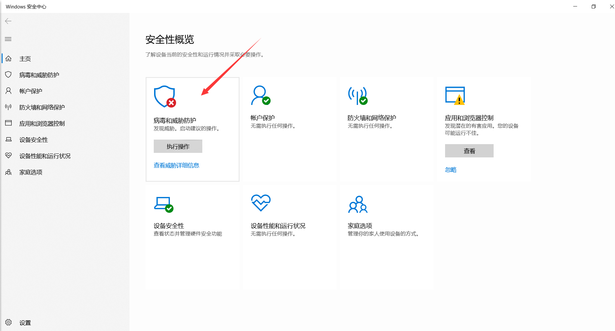Click the heart icon beside sidebar 设备性能和运行状况
Screen dimensions: 615x331
click(8, 156)
